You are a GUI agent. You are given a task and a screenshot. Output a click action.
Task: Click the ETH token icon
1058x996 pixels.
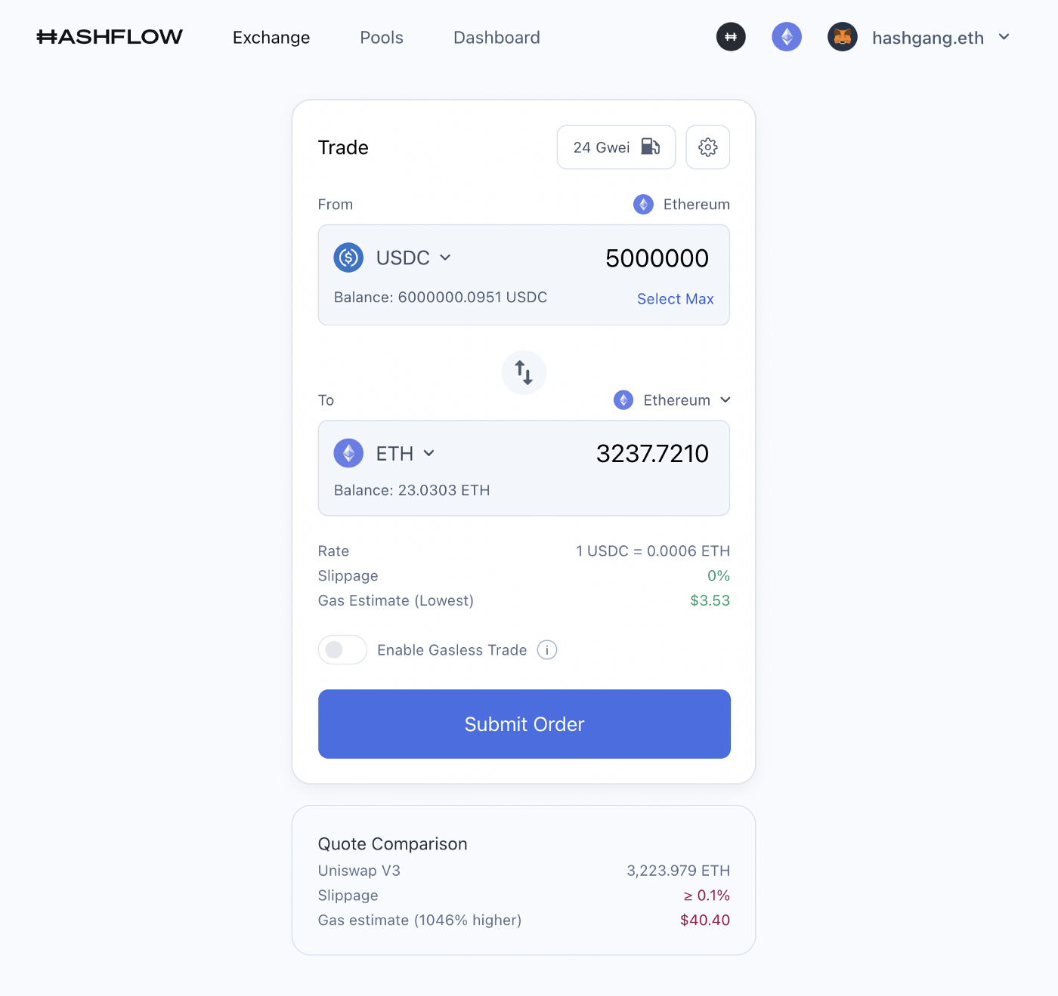click(x=348, y=453)
